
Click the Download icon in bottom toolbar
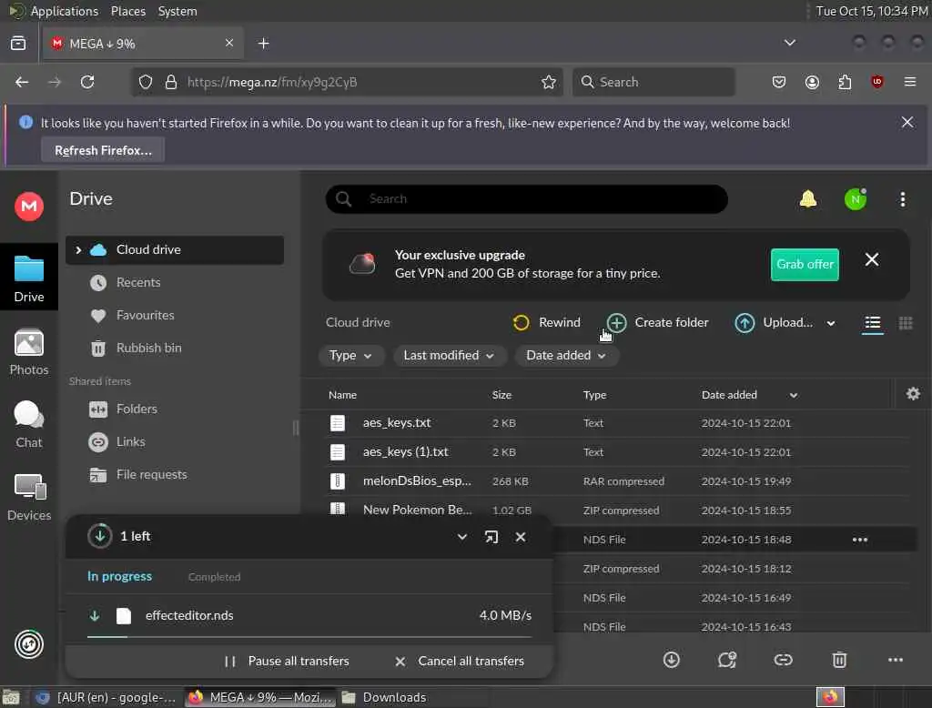point(671,660)
